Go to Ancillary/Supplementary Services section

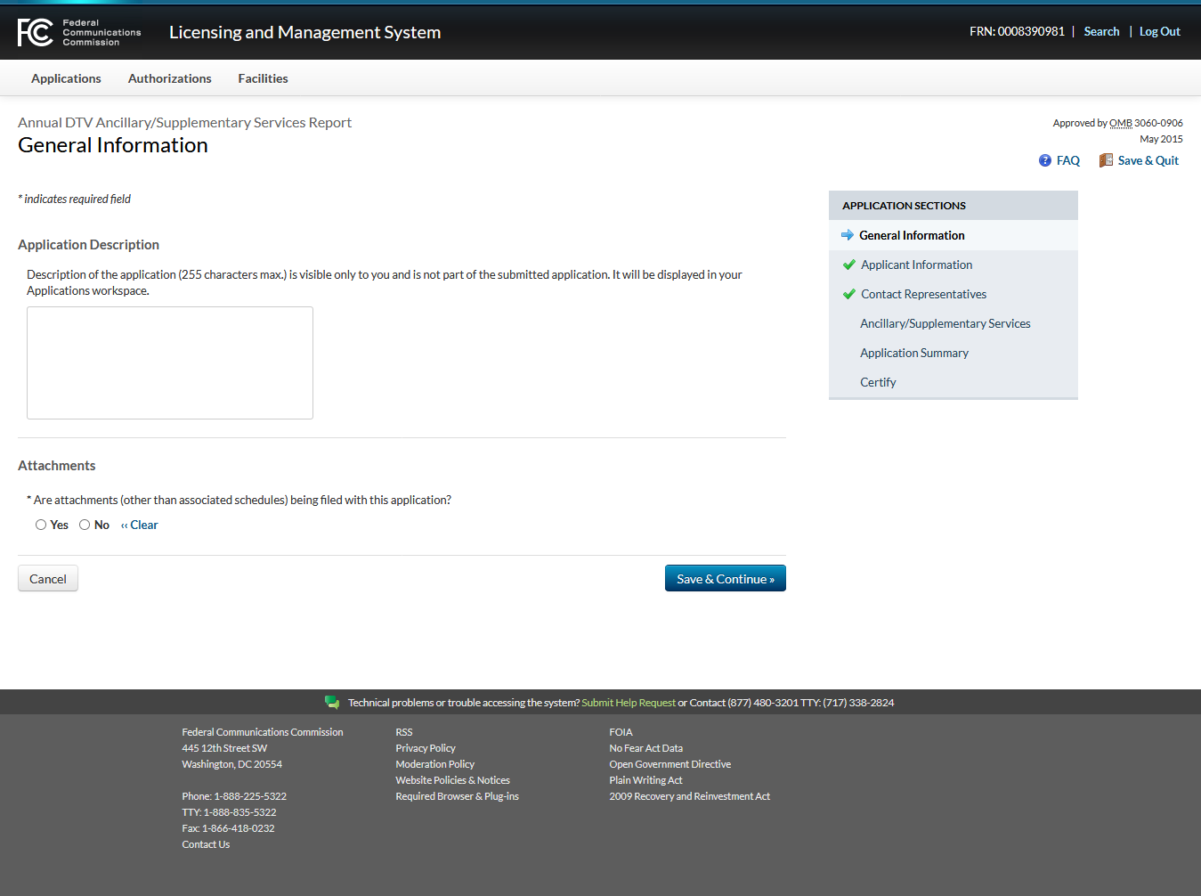tap(945, 323)
